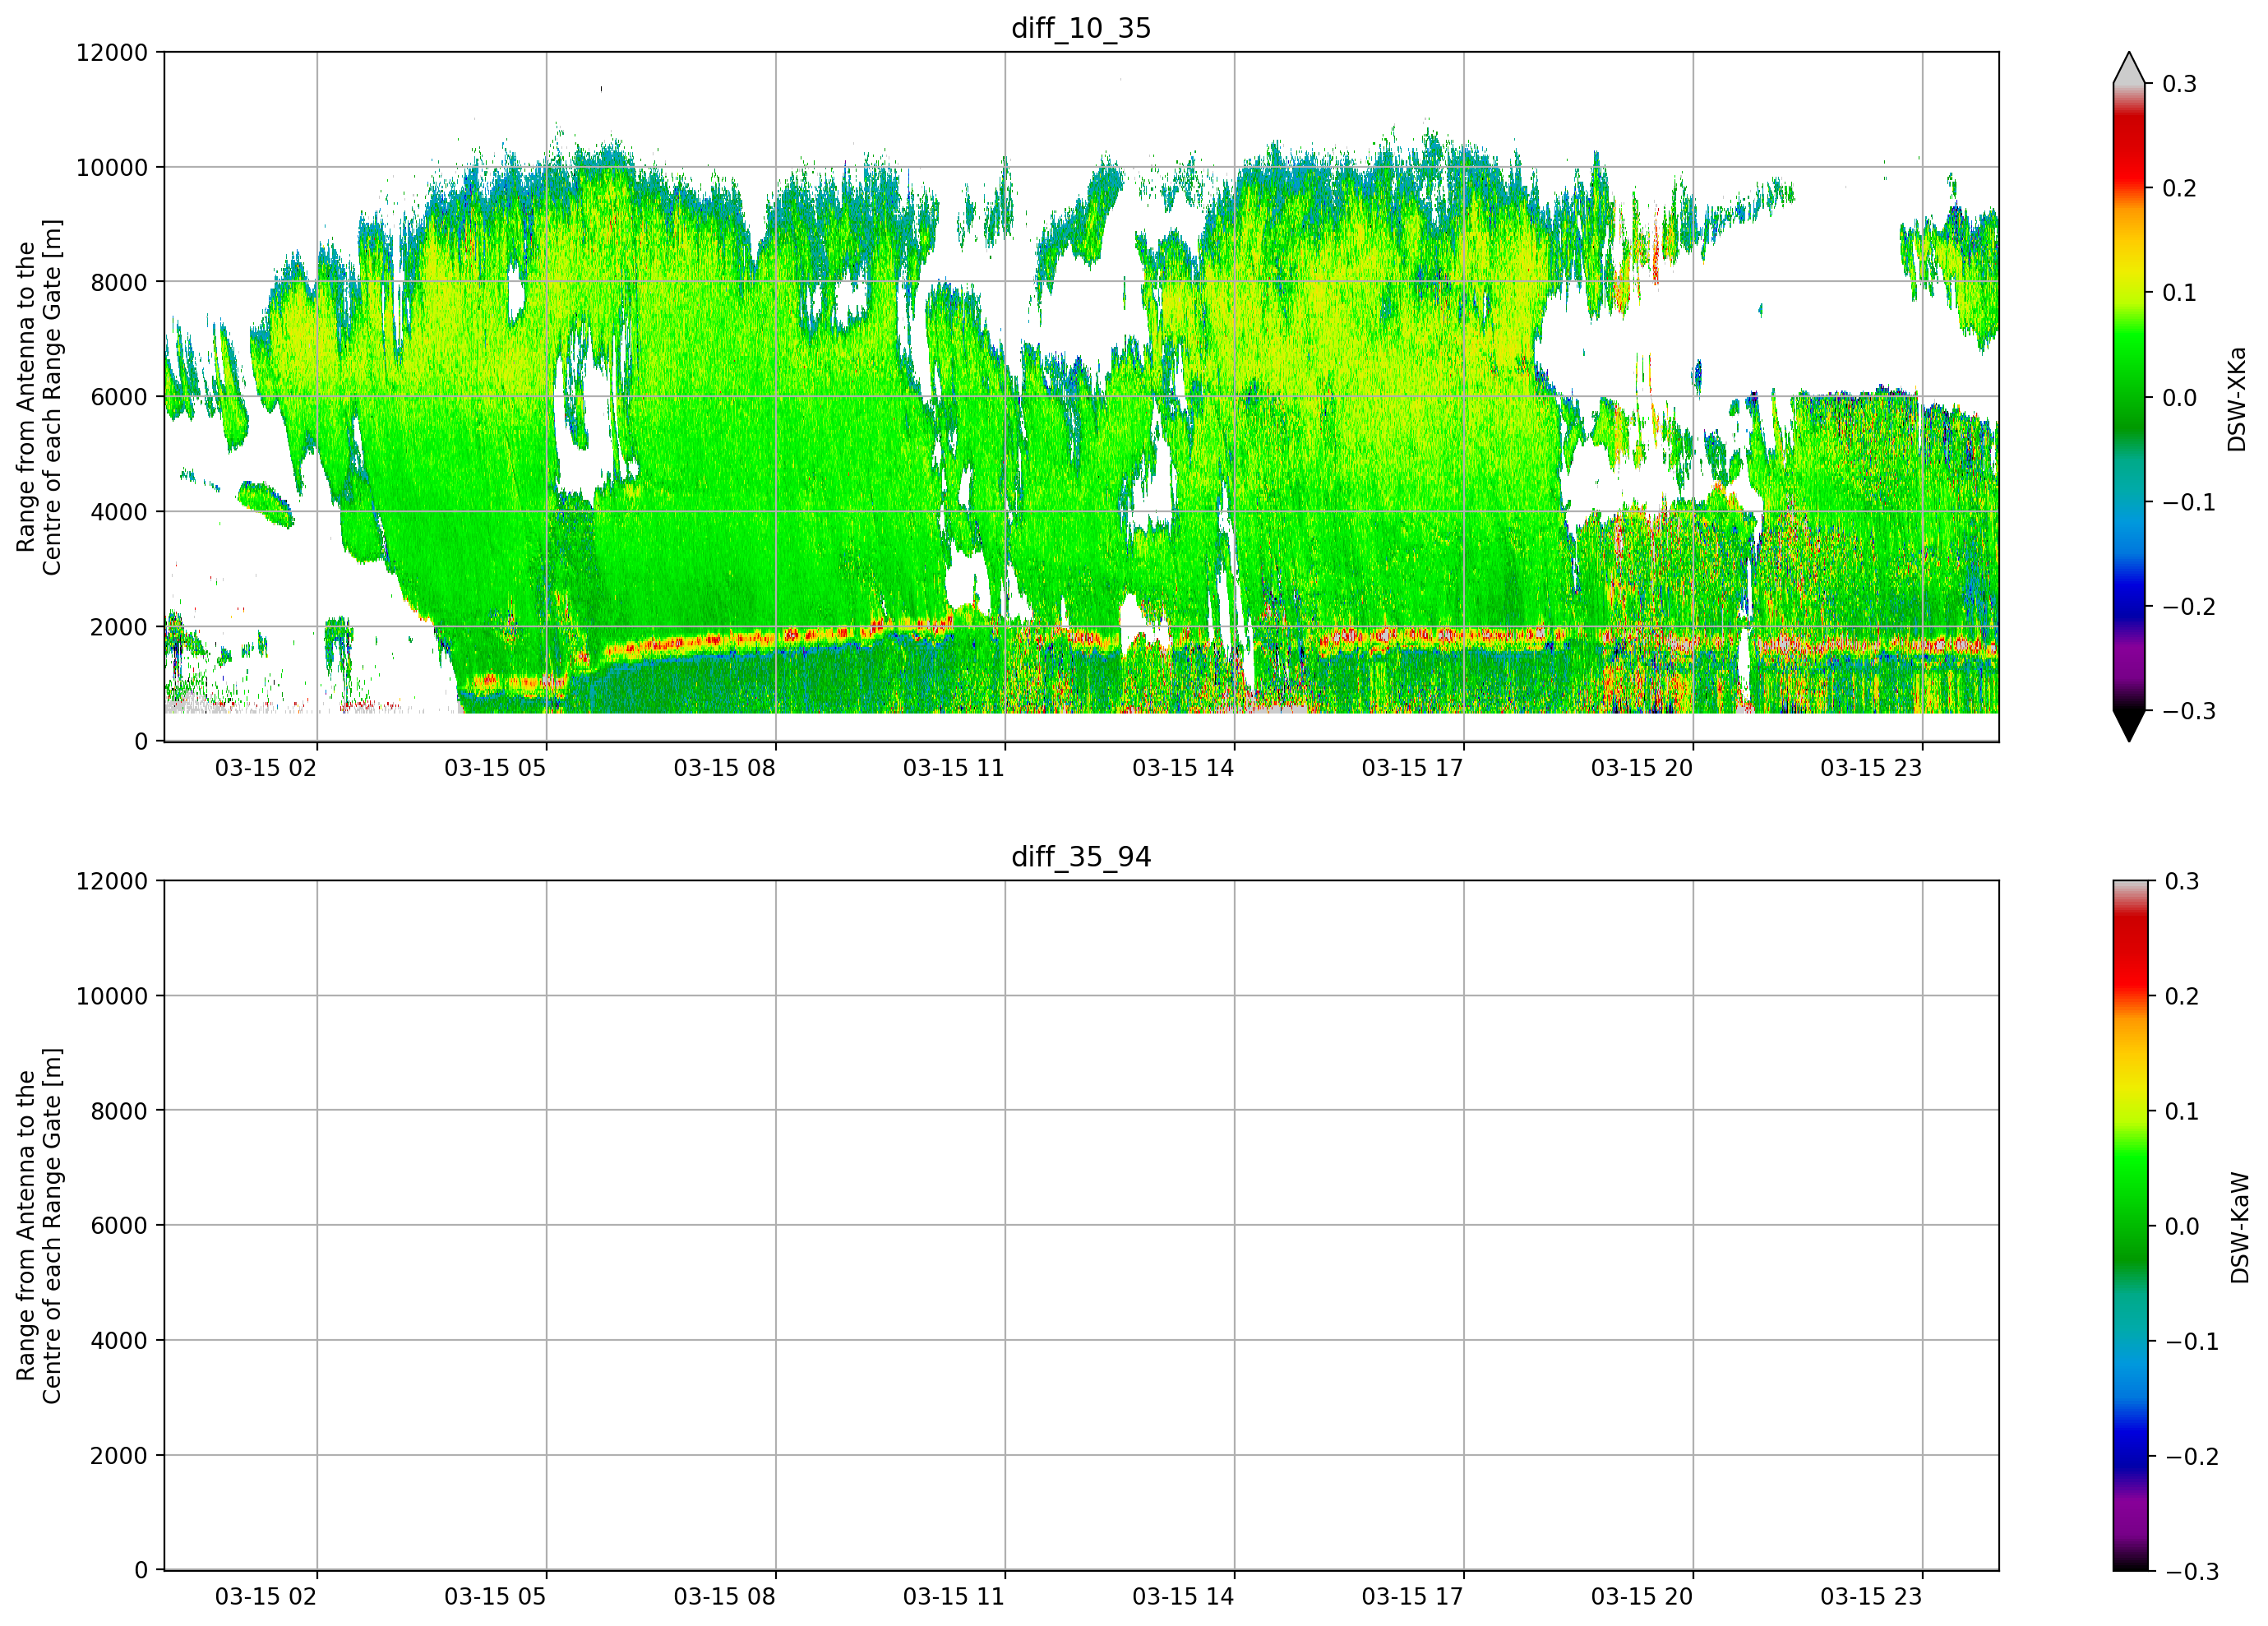
Task: Click inside the empty diff_35_94 plot area
Action: pos(1081,1226)
